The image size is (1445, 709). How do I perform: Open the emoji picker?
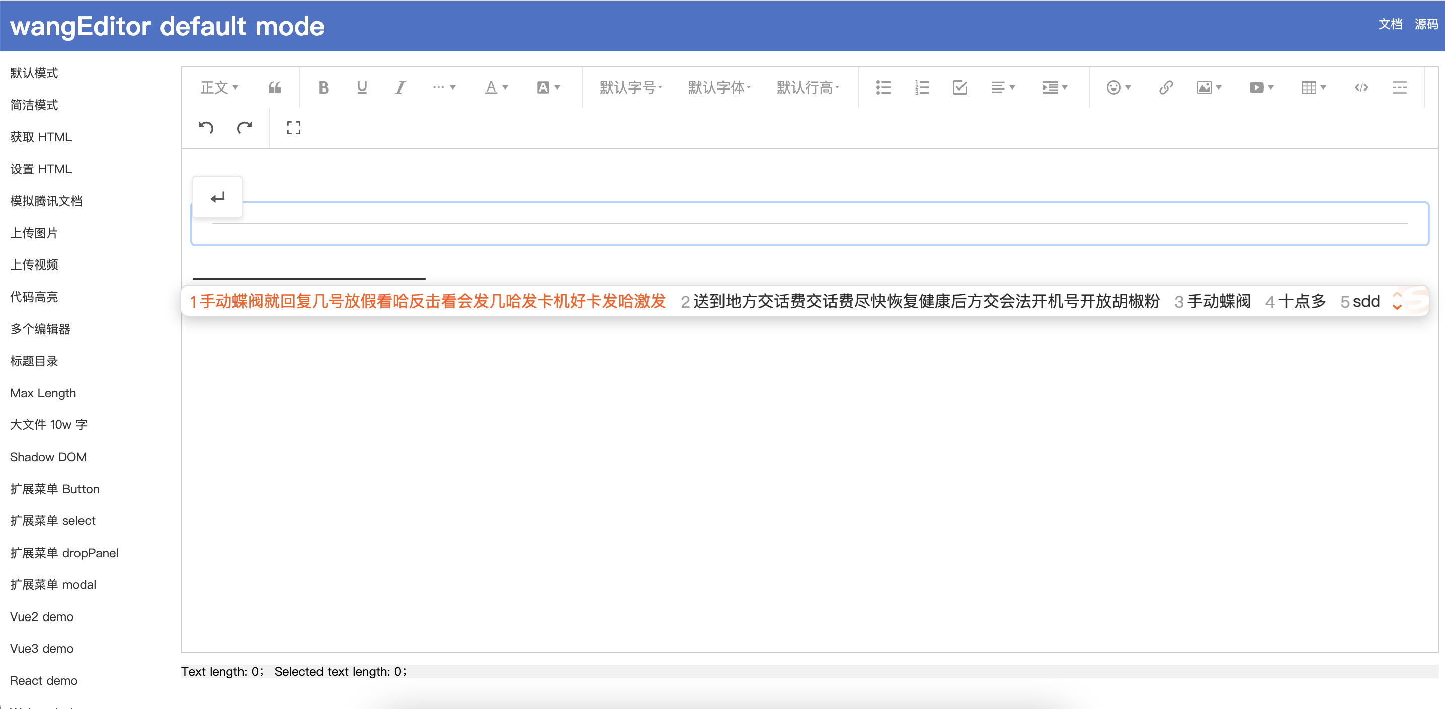[x=1115, y=87]
